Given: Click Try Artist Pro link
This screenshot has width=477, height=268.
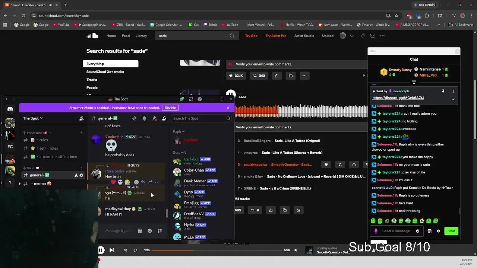Looking at the screenshot, I should (x=276, y=36).
